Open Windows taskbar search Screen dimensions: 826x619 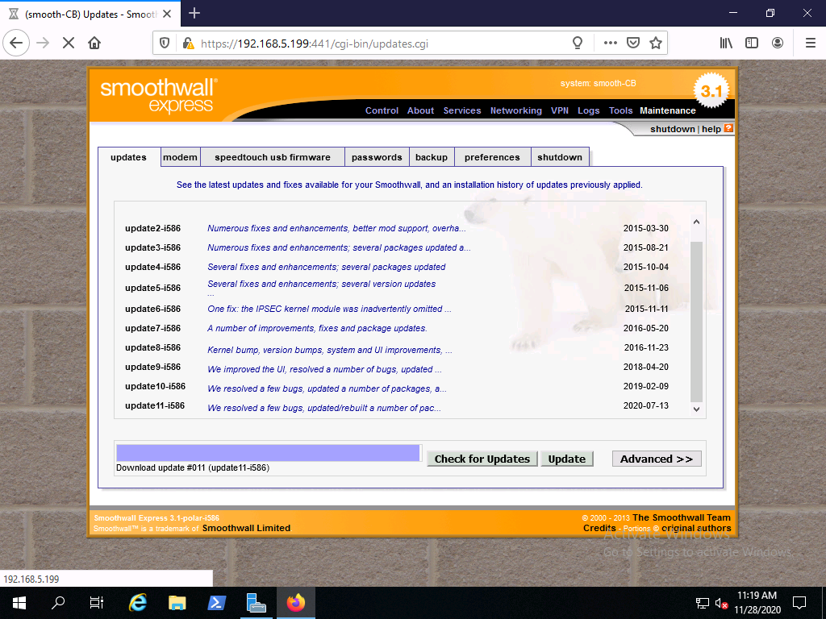pyautogui.click(x=58, y=603)
